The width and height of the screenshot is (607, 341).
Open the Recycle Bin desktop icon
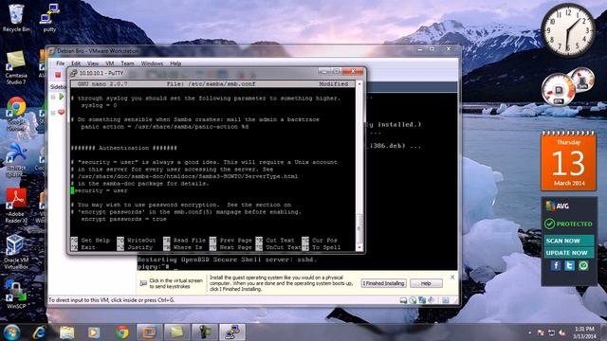point(15,17)
